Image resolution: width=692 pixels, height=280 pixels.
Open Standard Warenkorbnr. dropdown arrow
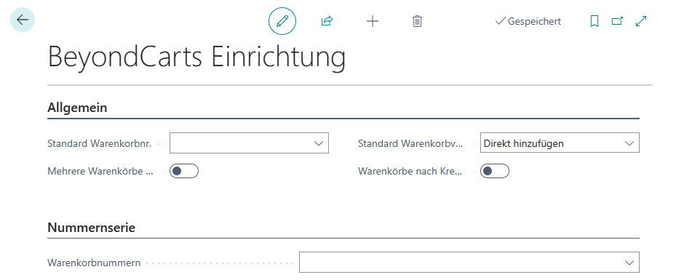click(319, 143)
